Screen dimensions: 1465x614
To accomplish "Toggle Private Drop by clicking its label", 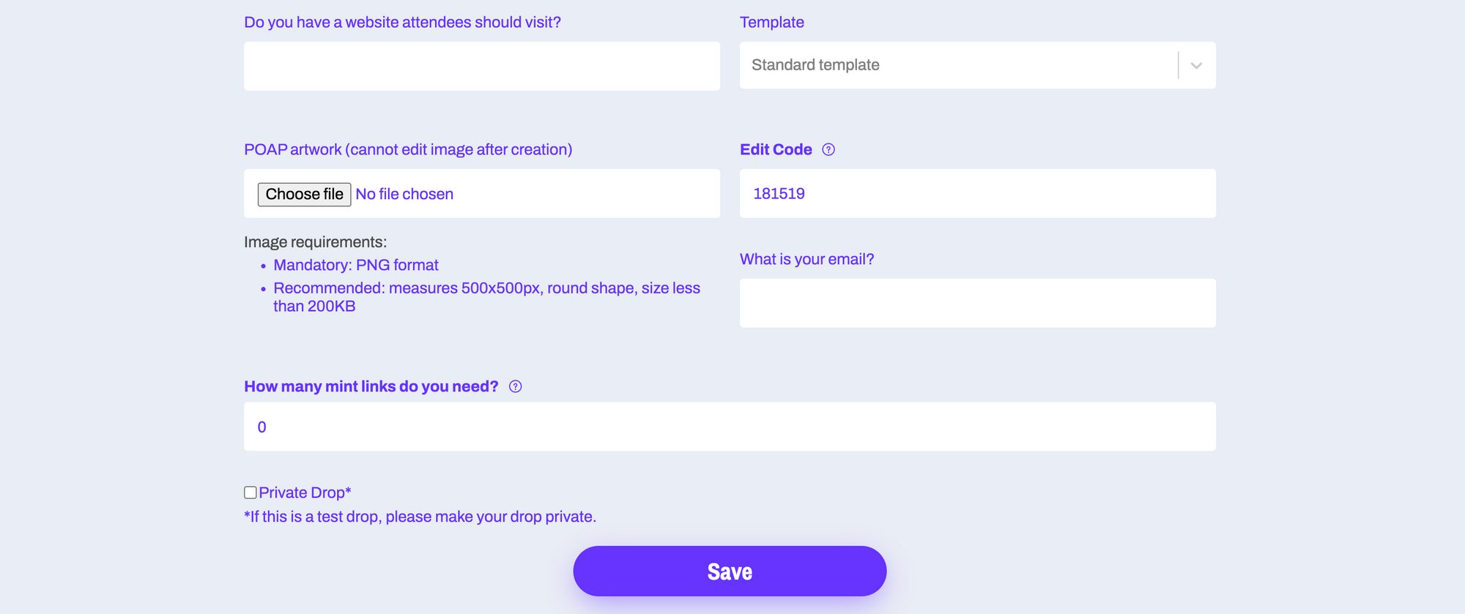I will (304, 492).
